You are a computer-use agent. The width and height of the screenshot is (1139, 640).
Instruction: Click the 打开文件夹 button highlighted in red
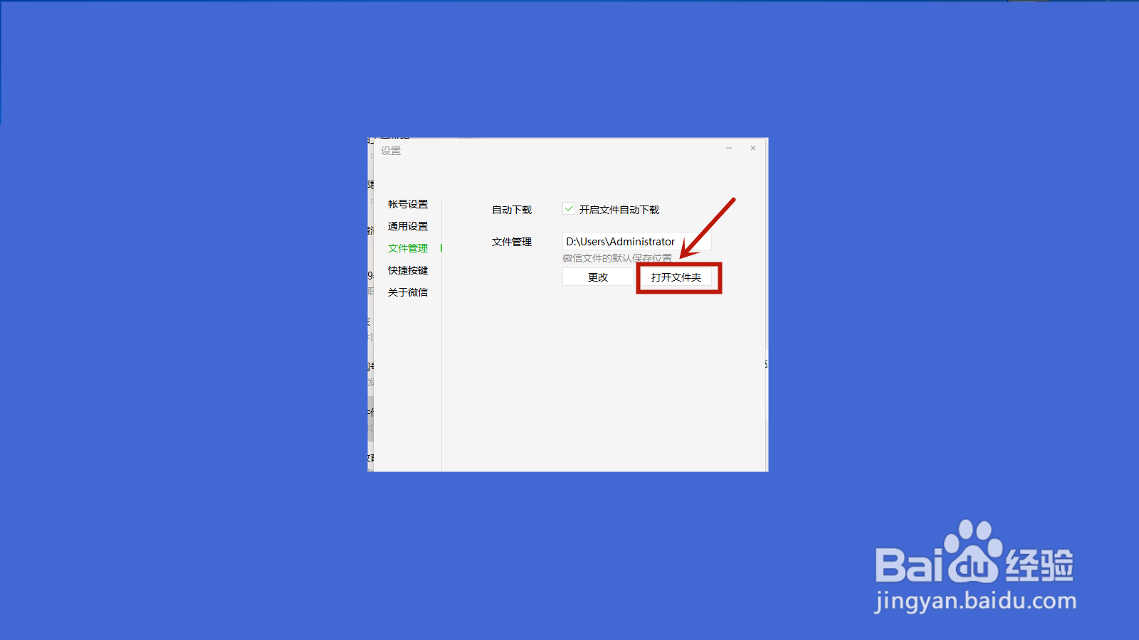pyautogui.click(x=677, y=277)
